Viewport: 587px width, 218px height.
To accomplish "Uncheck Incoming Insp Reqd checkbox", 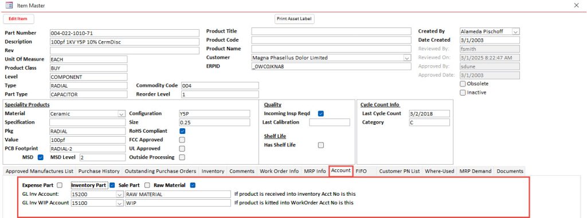I will coord(321,114).
